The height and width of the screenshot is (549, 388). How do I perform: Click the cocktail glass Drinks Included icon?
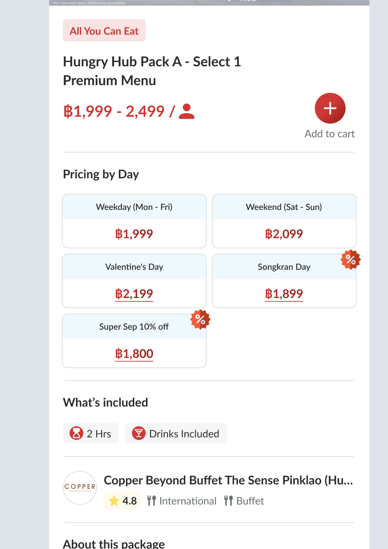[138, 434]
